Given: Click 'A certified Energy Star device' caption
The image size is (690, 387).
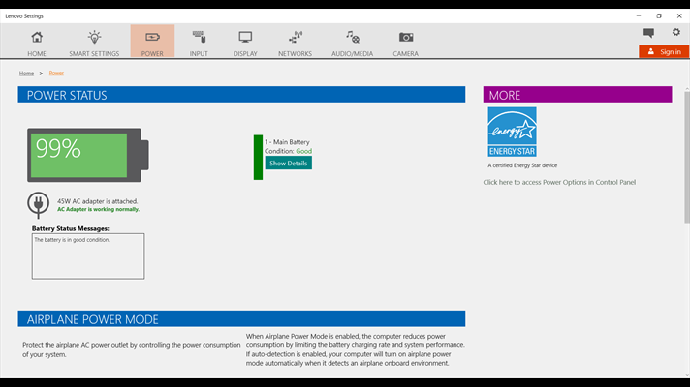Looking at the screenshot, I should [522, 165].
